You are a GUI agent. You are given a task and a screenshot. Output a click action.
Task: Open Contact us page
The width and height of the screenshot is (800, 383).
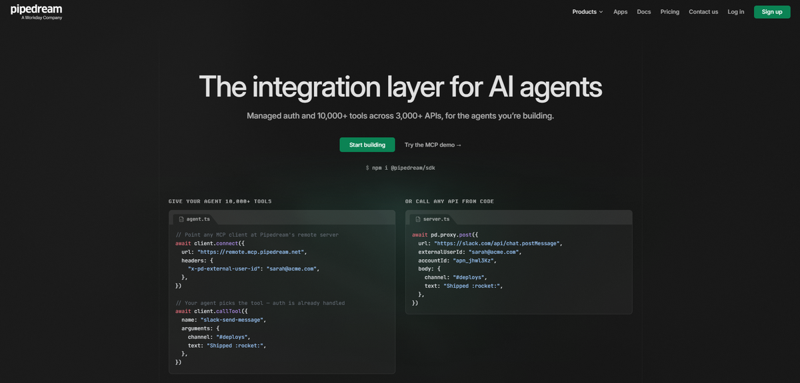pyautogui.click(x=703, y=12)
